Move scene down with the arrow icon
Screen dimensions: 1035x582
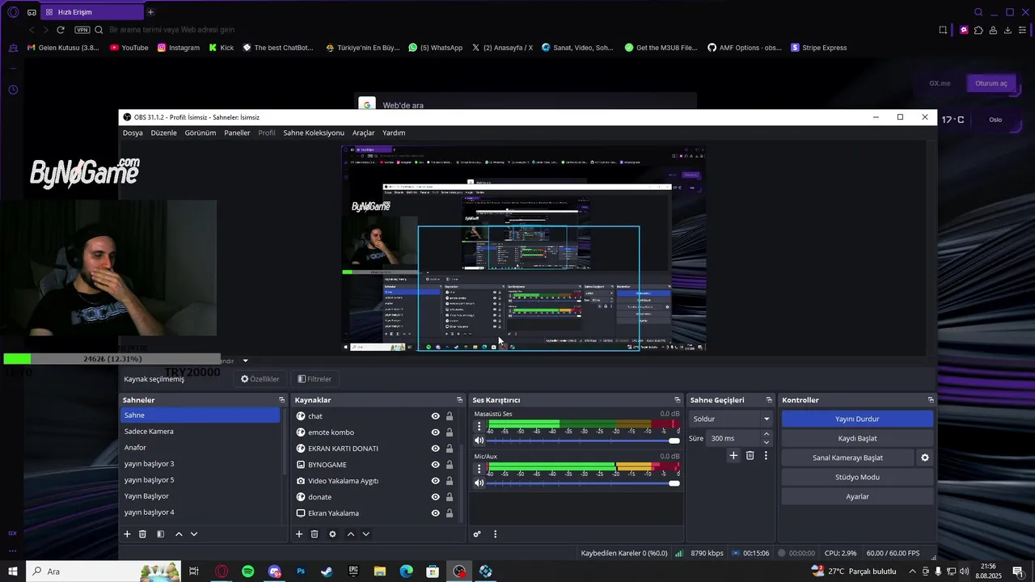point(194,534)
